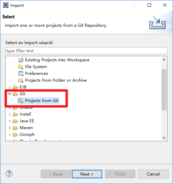This screenshot has height=184, width=173.
Task: Click the Maven folder icon
Action: (x=15, y=128)
